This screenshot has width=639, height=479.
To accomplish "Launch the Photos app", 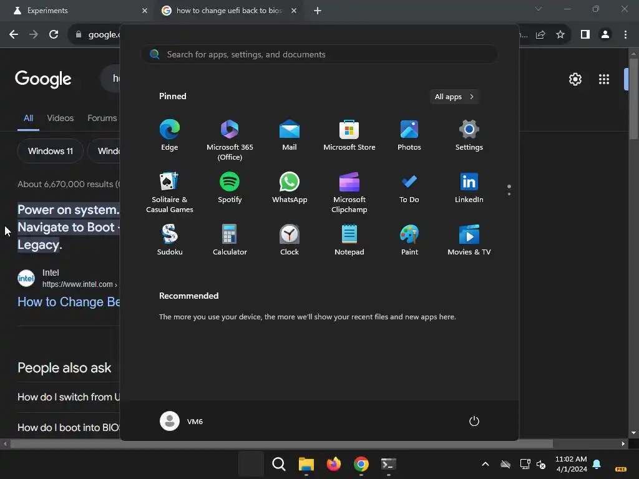I will [x=409, y=135].
